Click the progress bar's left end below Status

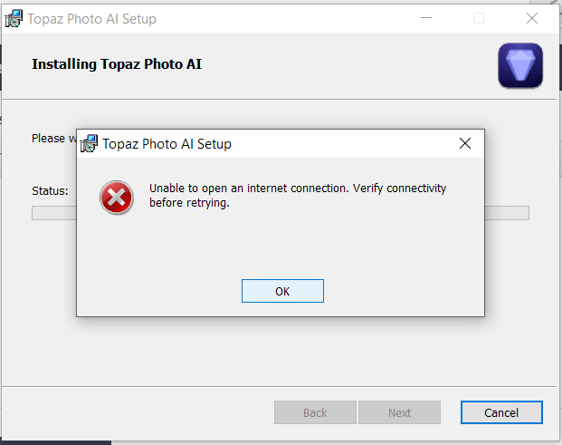tap(54, 213)
